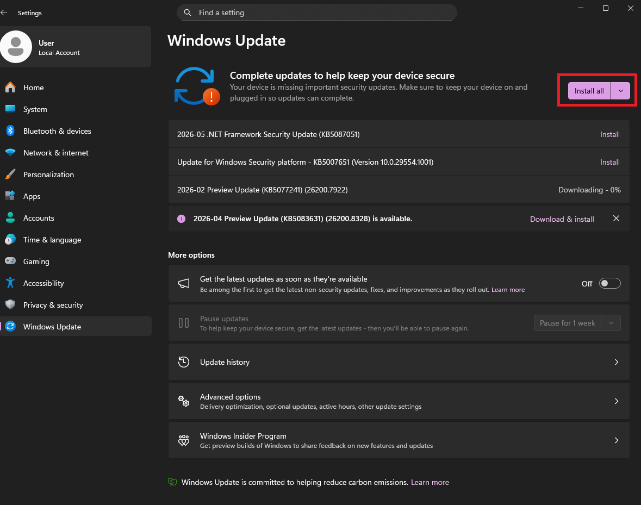Click the System monitor icon

tap(10, 109)
